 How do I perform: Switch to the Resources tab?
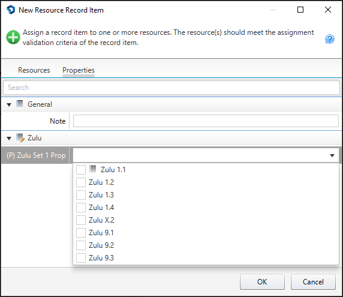(34, 70)
